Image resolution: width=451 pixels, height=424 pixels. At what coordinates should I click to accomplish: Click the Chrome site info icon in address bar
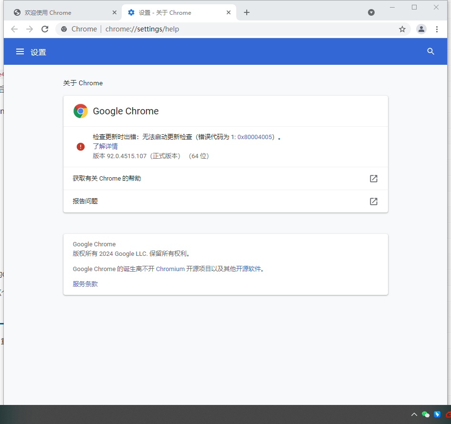64,29
